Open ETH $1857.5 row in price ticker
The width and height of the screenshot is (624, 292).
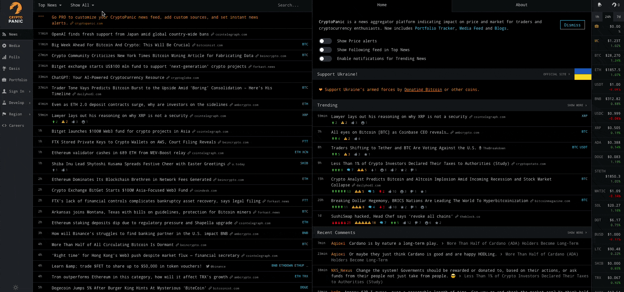coord(608,72)
